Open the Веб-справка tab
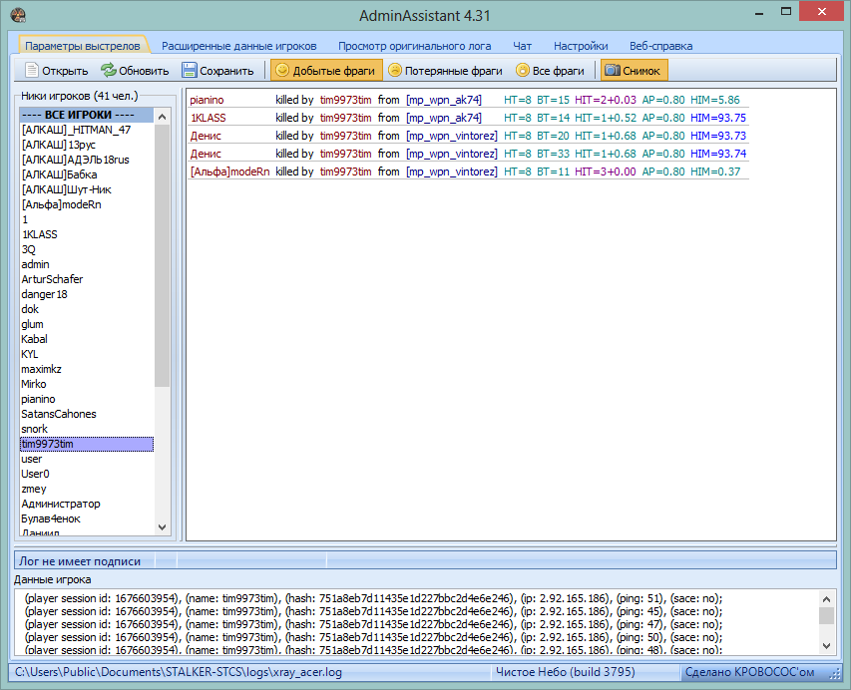The width and height of the screenshot is (851, 690). [x=660, y=46]
